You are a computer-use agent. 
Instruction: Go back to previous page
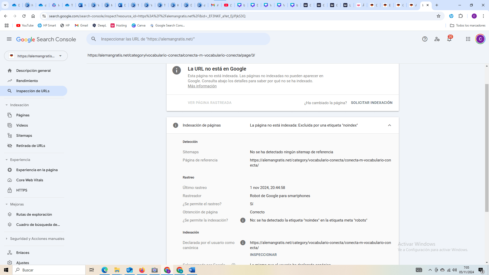pos(6,16)
